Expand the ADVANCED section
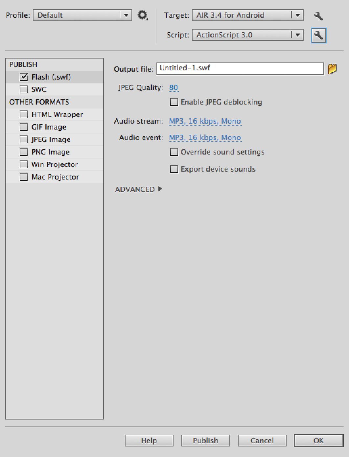 click(138, 189)
